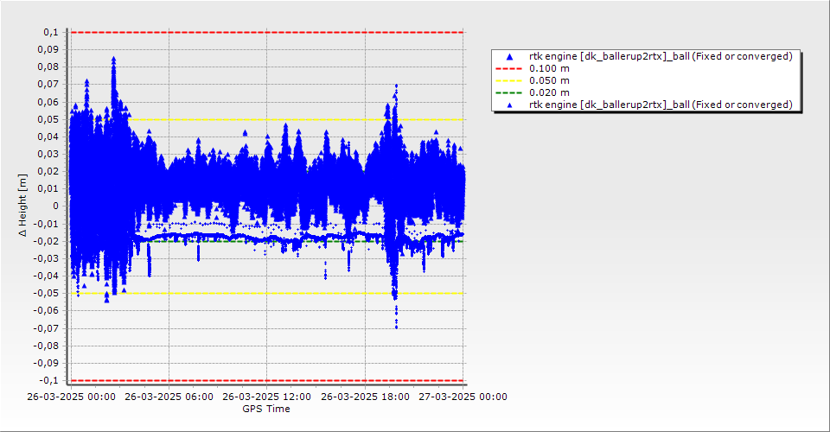Click the '0,07' height tick label

point(48,85)
